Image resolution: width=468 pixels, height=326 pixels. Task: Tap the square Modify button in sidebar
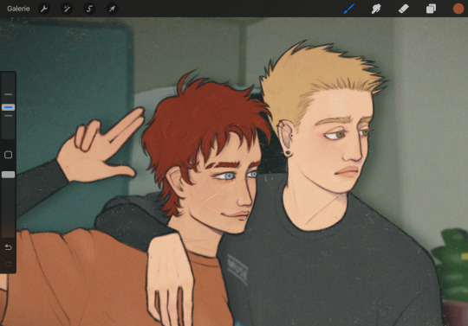pyautogui.click(x=8, y=155)
